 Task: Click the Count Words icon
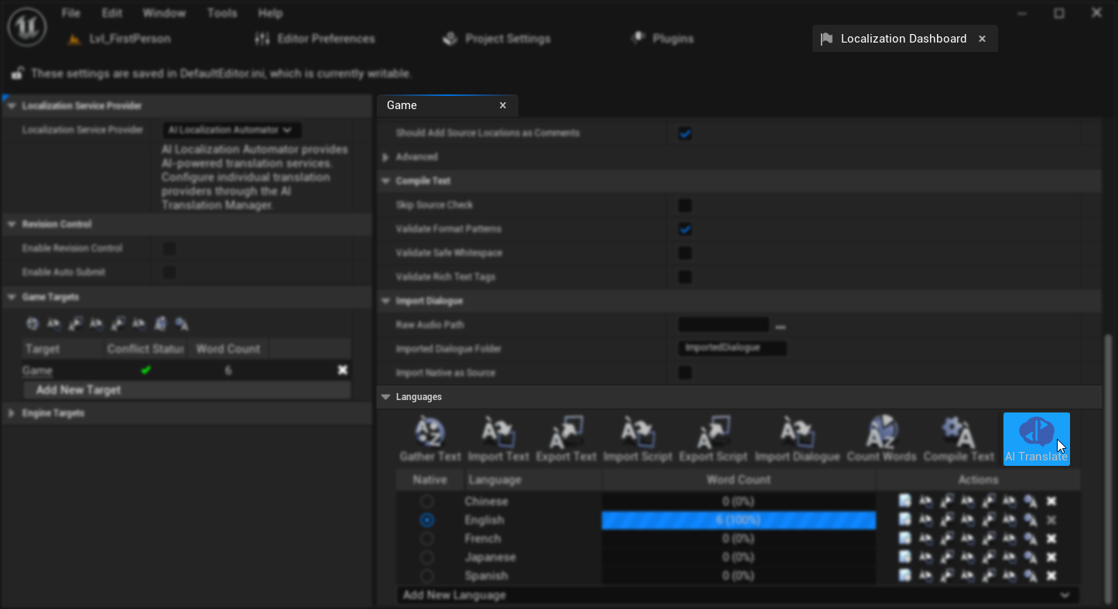tap(881, 432)
